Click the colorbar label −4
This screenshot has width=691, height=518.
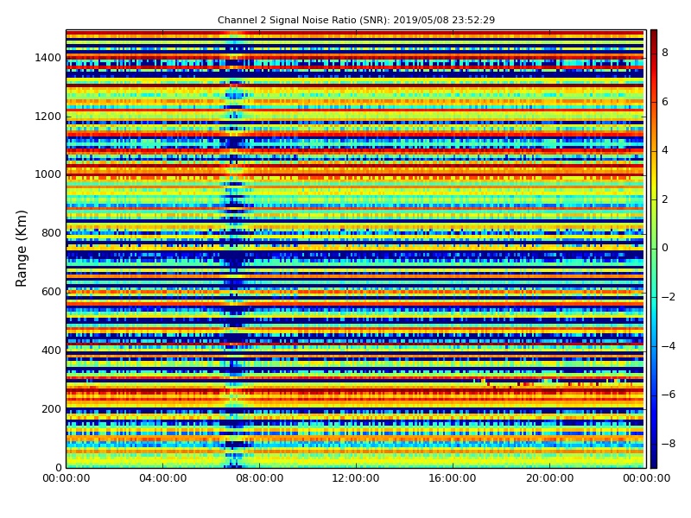[x=669, y=346]
